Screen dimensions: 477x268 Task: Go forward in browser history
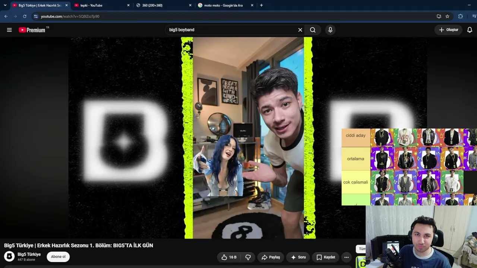coord(15,16)
